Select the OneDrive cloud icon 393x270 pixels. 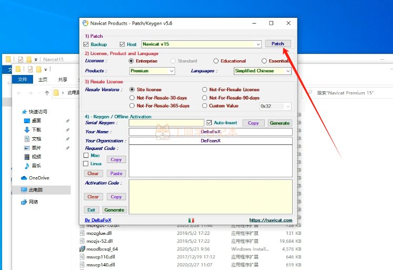24,178
